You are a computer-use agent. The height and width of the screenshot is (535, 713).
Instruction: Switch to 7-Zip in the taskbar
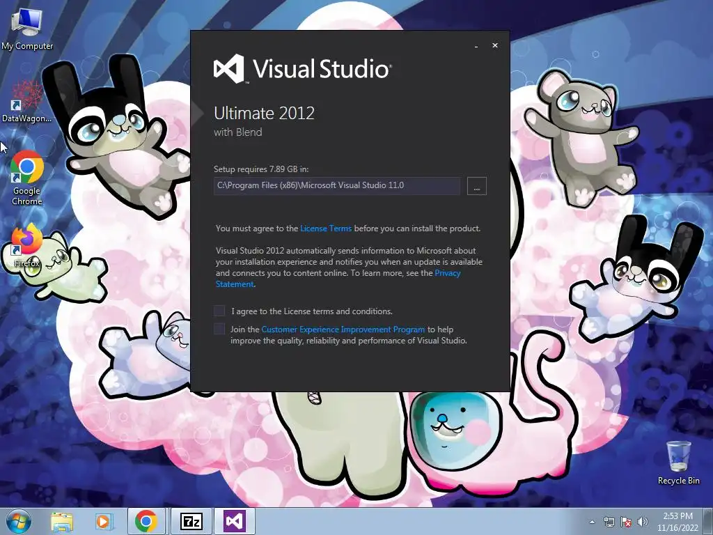click(x=191, y=521)
